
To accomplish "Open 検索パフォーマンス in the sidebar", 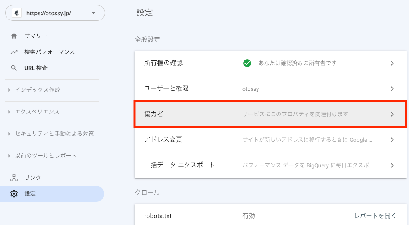I will click(50, 52).
